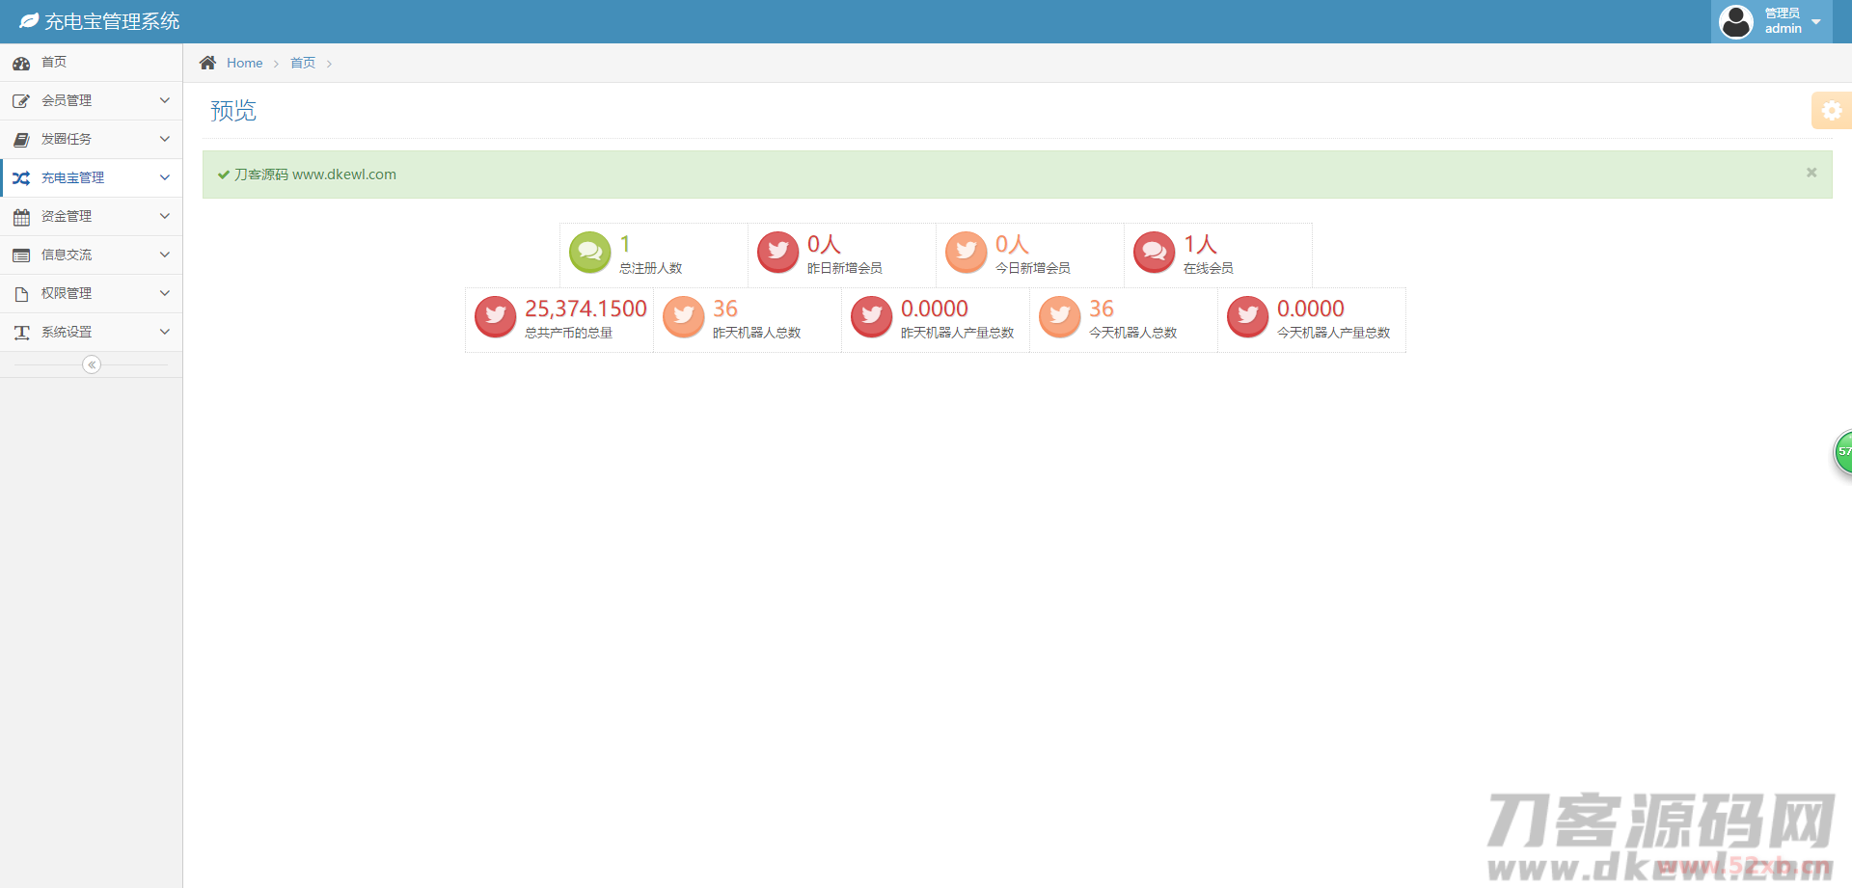Click the red bird icon for 昨日新增会员

tap(777, 253)
